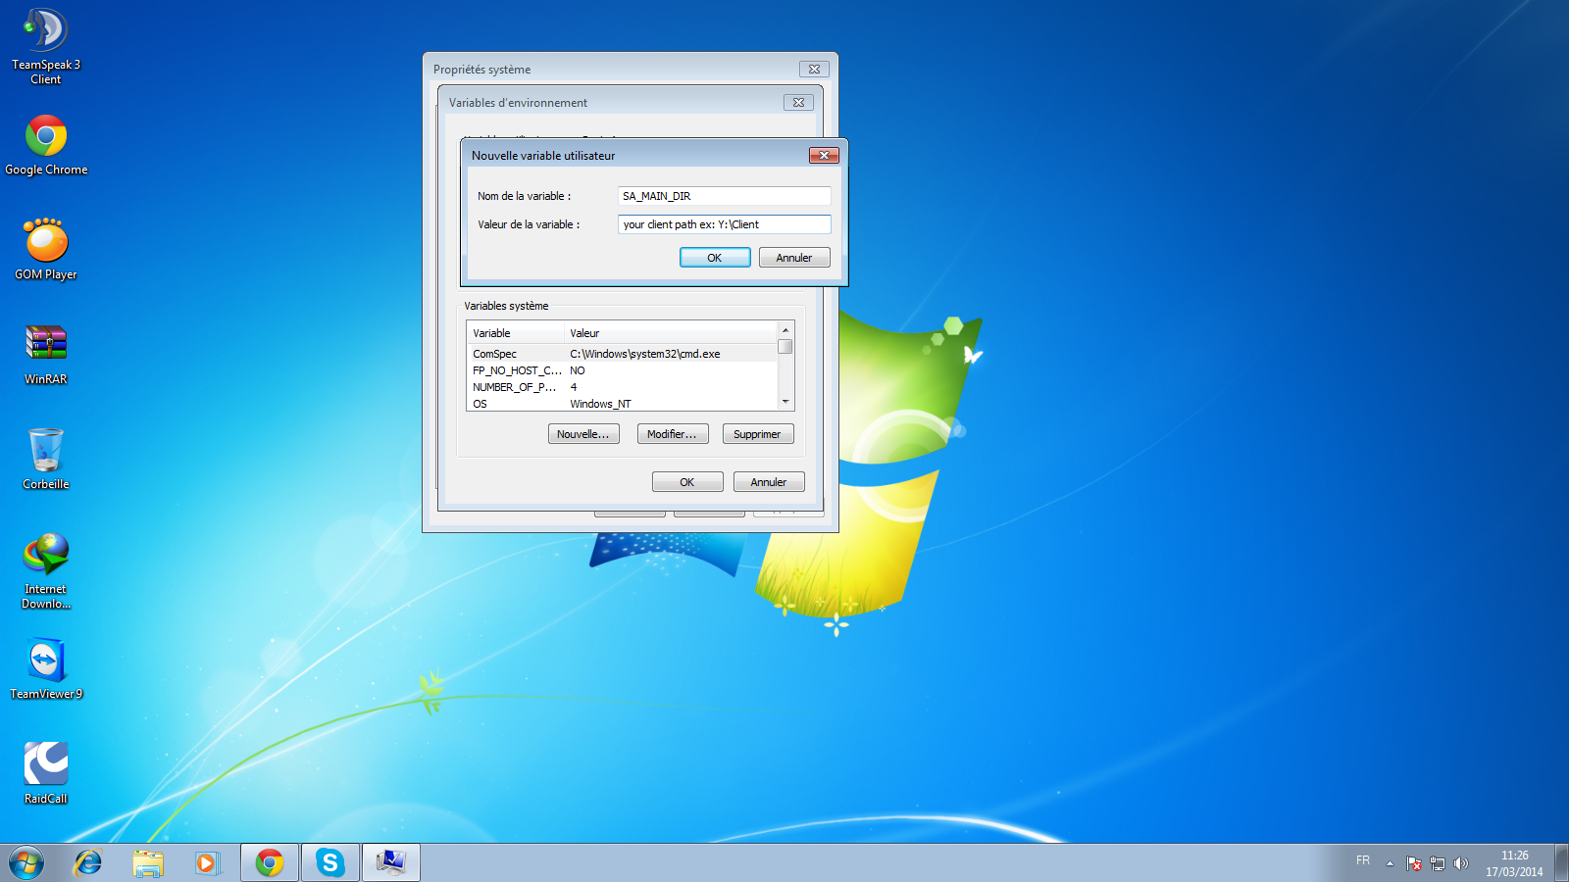Switch to Skype in the taskbar
Screen dimensions: 1569x882
pos(330,862)
